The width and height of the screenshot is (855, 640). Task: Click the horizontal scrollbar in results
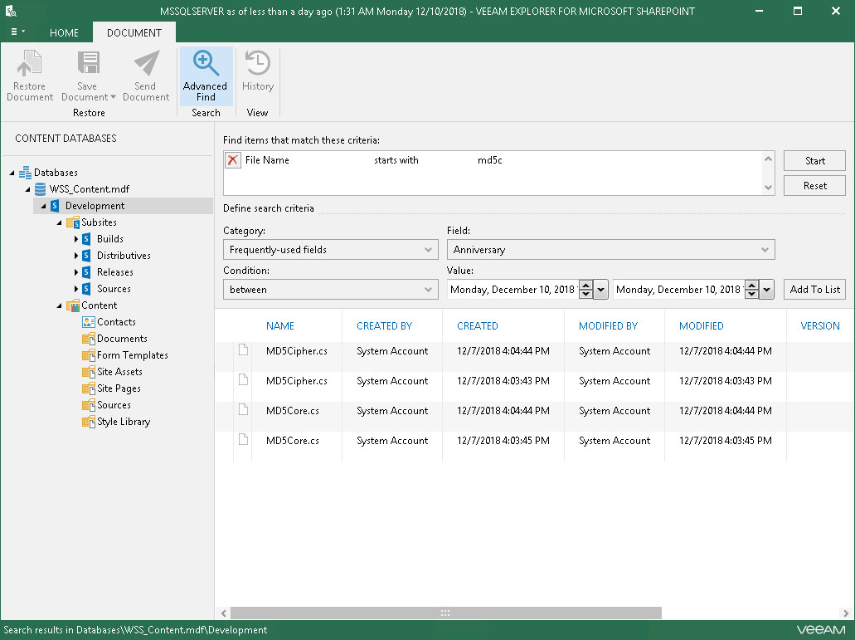(445, 613)
